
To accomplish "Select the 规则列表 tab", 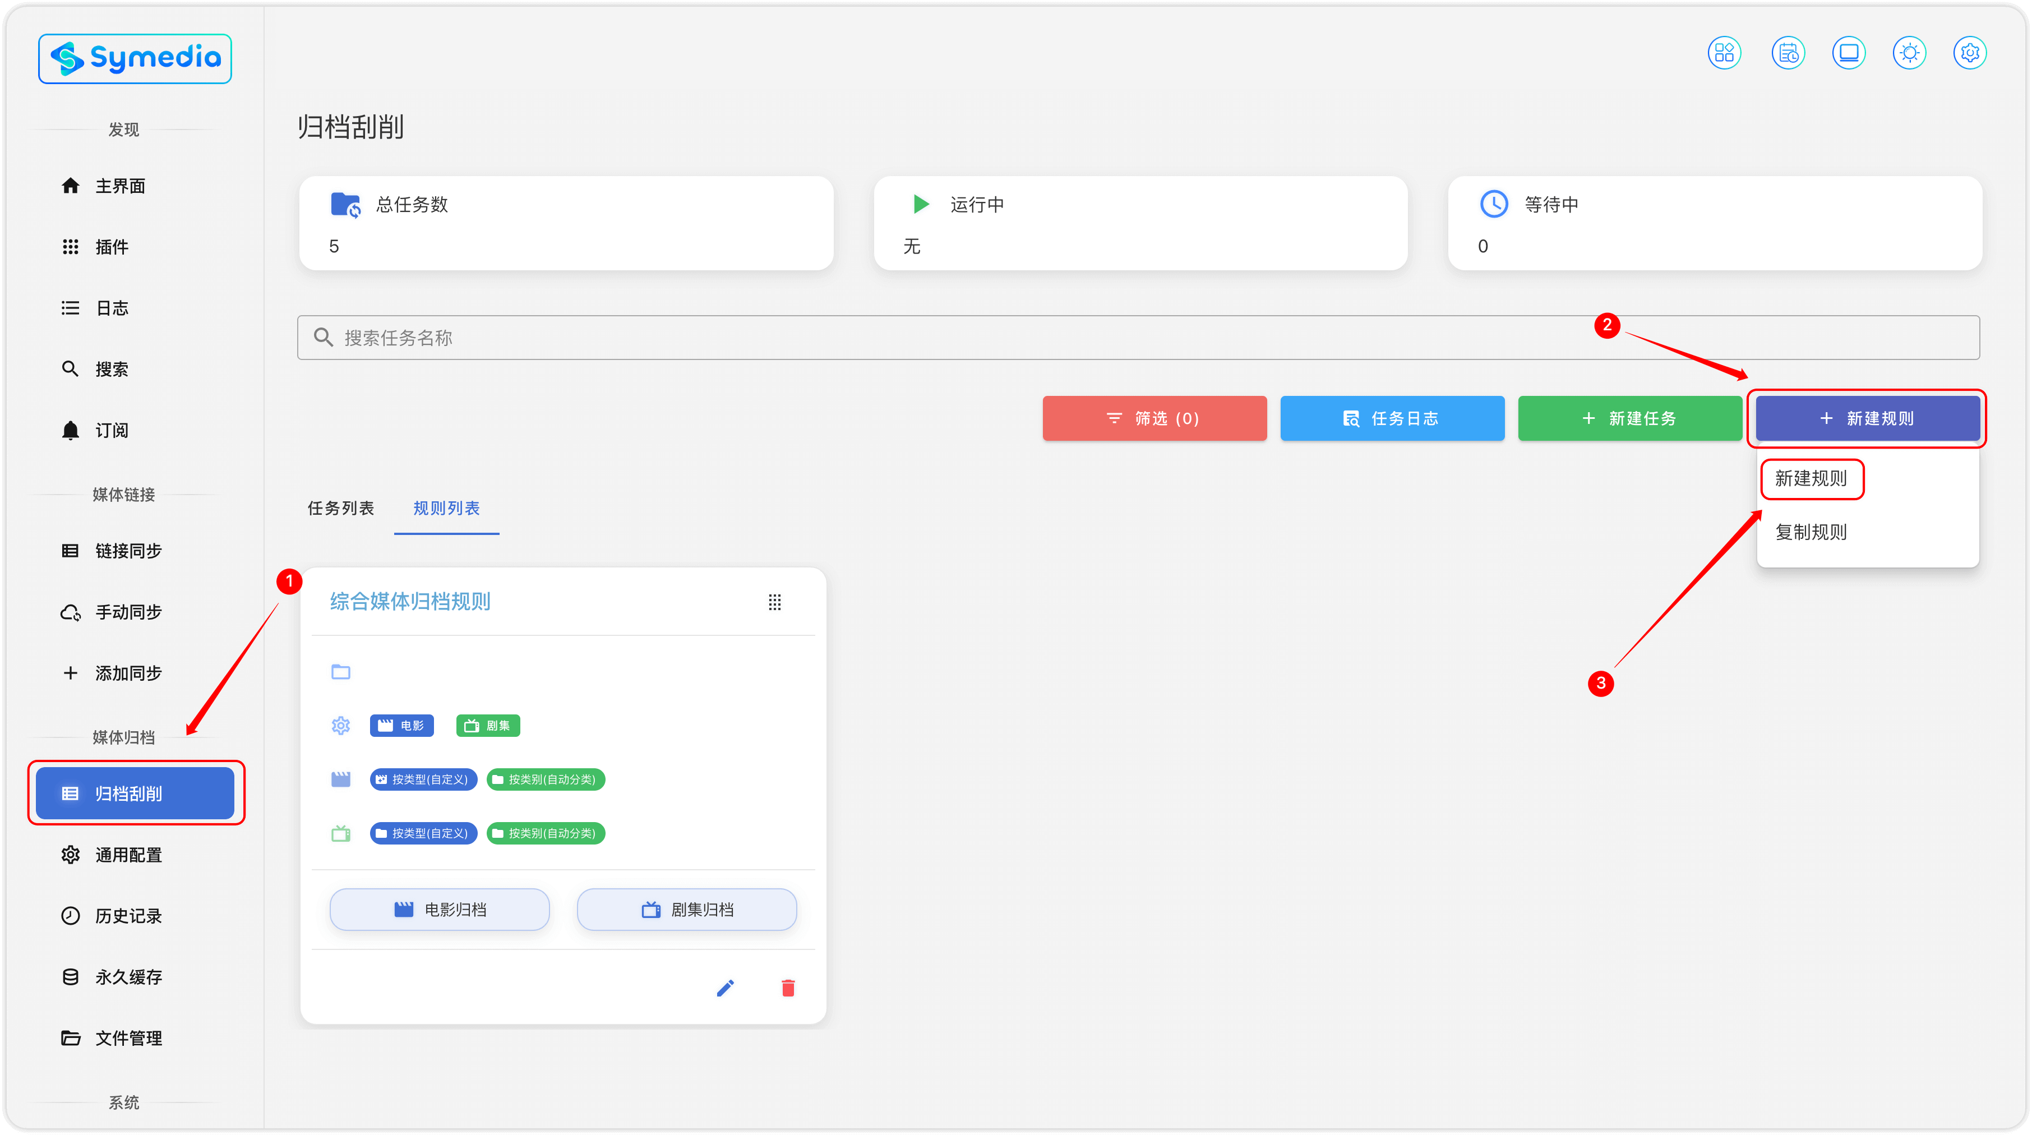I will pos(446,509).
